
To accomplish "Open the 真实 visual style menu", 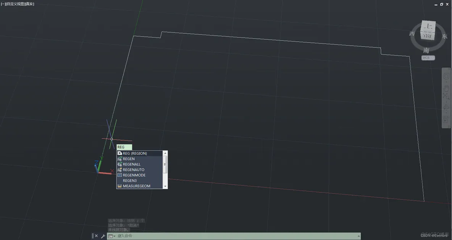I will click(x=29, y=4).
